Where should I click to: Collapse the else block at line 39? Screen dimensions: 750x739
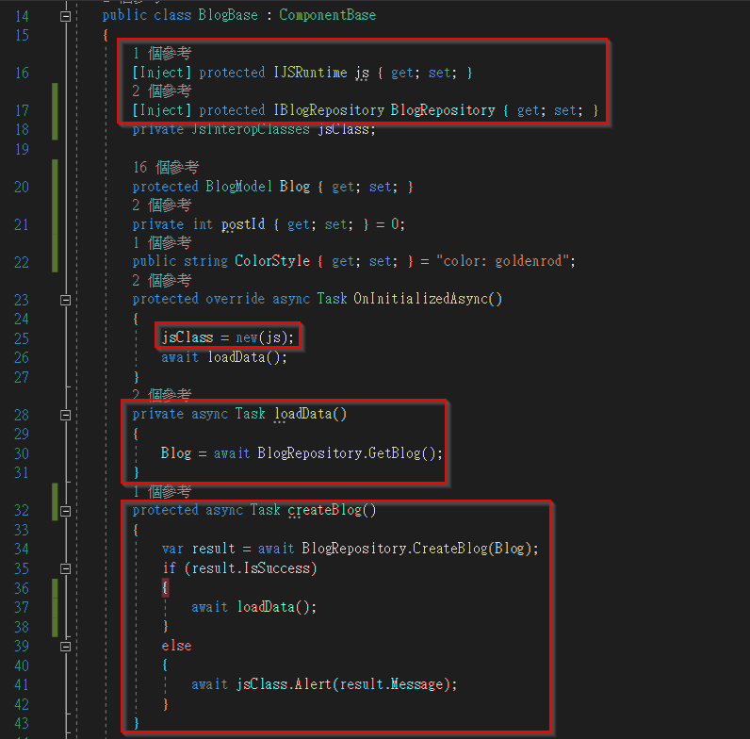(66, 646)
